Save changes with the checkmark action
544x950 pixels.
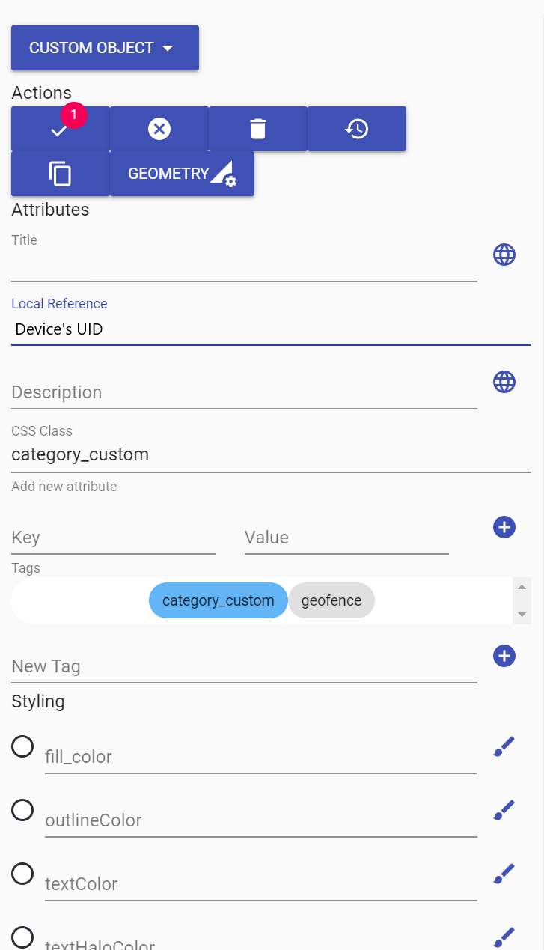pos(60,128)
